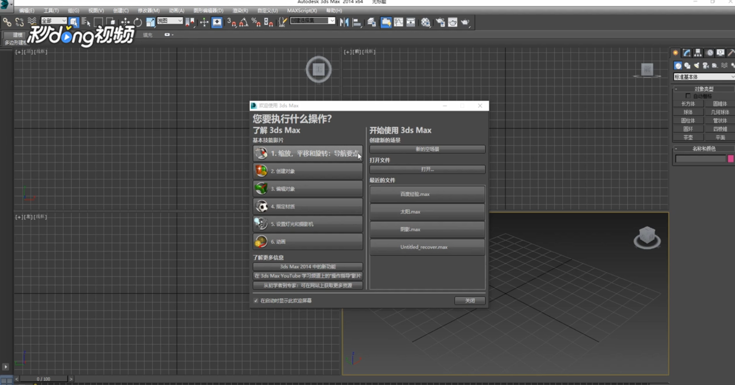
Task: Open the Select by Name list icon
Action: (x=86, y=22)
